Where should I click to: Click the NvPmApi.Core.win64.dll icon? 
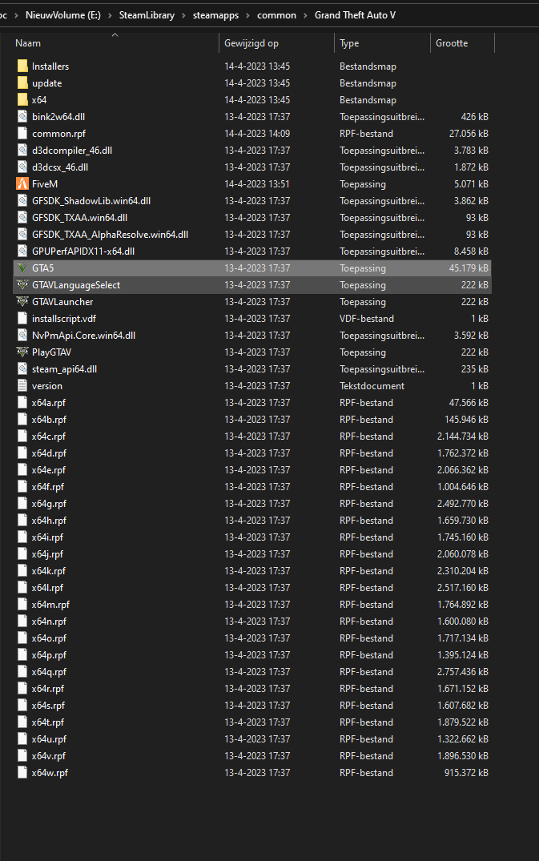22,335
